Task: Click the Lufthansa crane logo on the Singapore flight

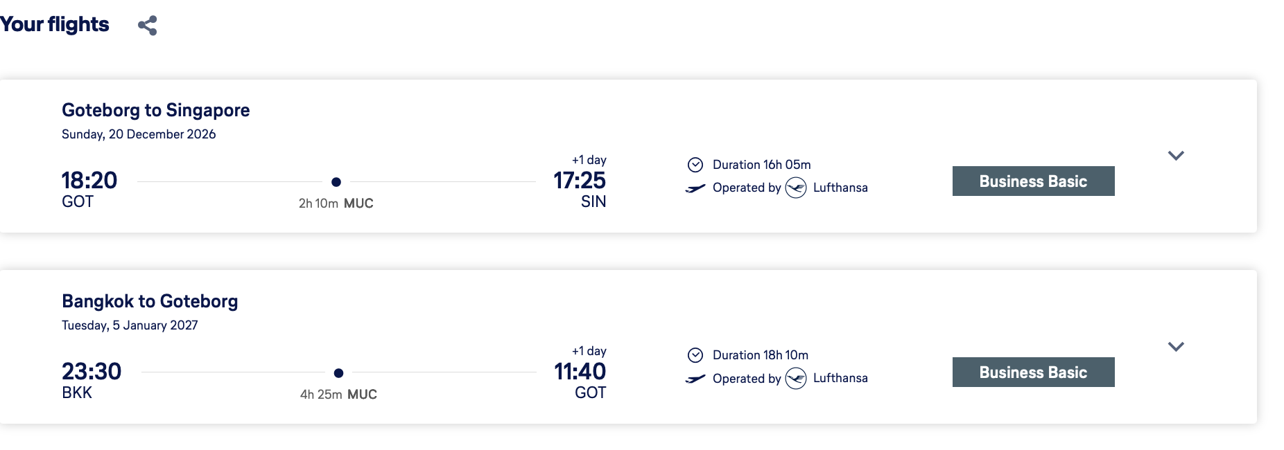Action: [x=796, y=188]
